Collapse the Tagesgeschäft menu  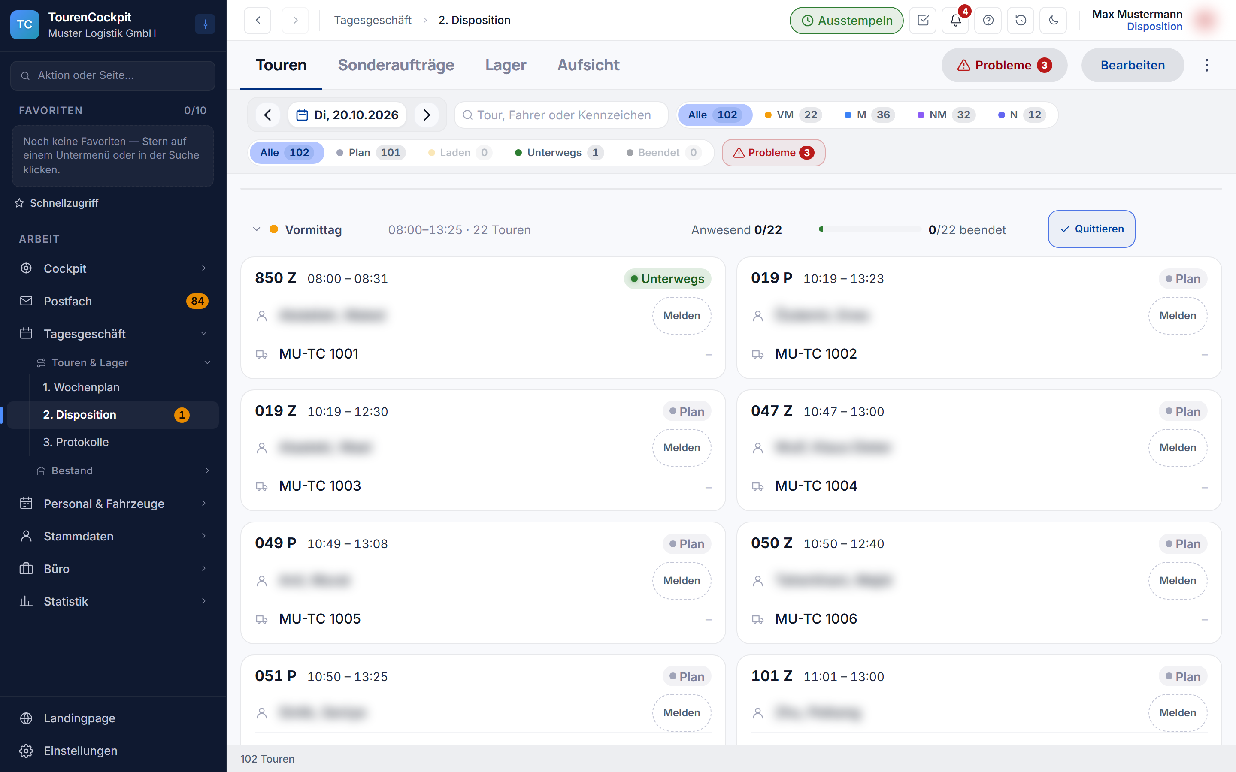113,334
